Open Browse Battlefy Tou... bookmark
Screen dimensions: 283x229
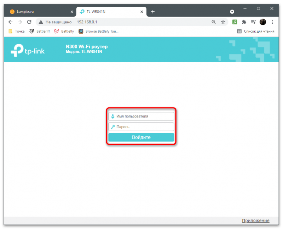99,31
